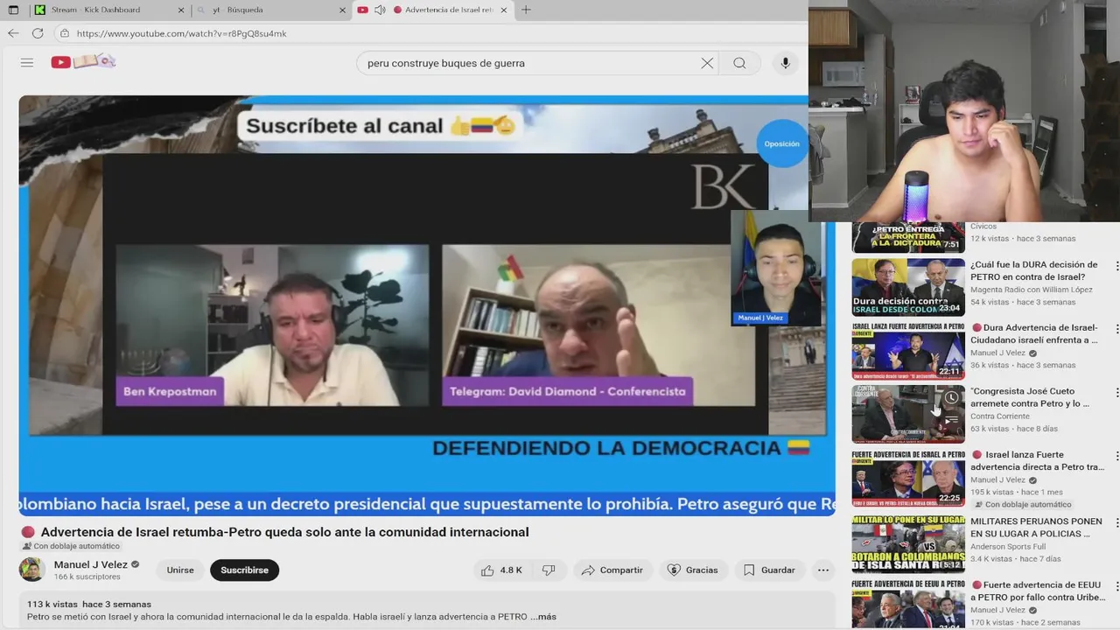Open PETRO ENTREGA LA FRONTERA thumbnail
The width and height of the screenshot is (1120, 630).
point(908,236)
